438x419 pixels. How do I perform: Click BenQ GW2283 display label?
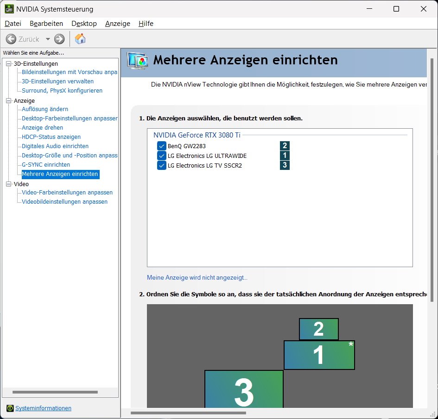pos(187,146)
